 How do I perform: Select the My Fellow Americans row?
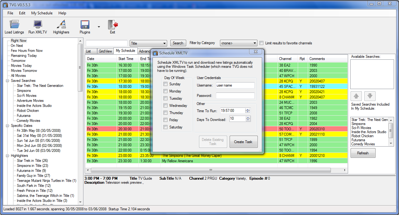click(x=217, y=161)
